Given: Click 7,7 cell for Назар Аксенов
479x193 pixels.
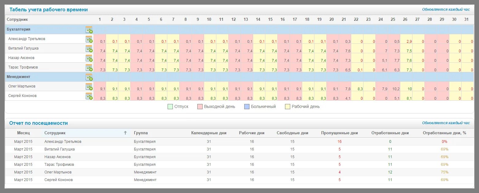Looking at the screenshot, I should [394, 58].
